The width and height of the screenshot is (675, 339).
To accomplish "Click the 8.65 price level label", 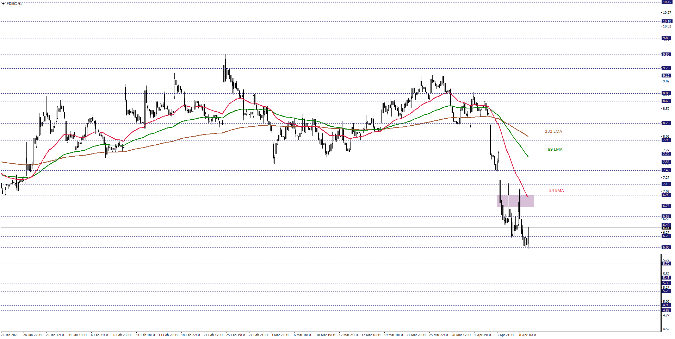I will click(666, 101).
